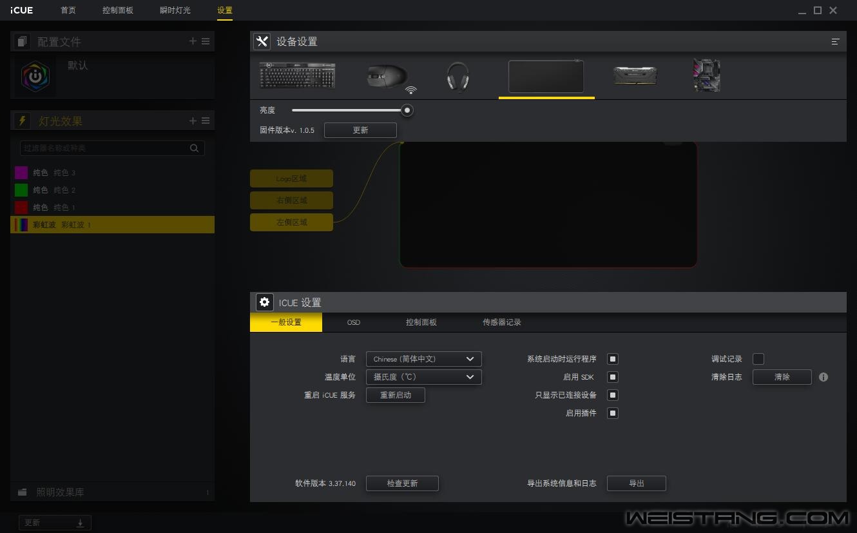Select the motherboard device icon
The image size is (857, 533).
click(x=706, y=75)
